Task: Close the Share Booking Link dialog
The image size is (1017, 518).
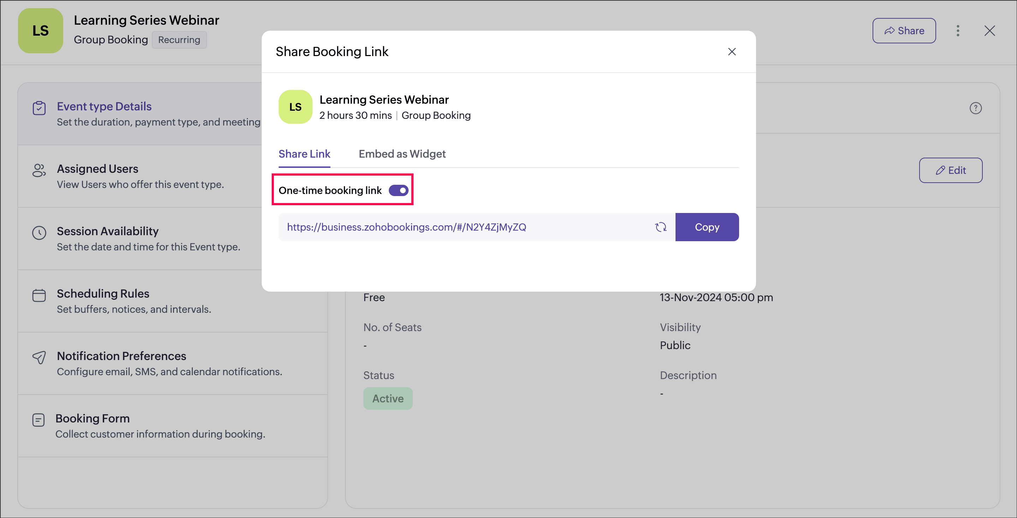Action: 732,51
